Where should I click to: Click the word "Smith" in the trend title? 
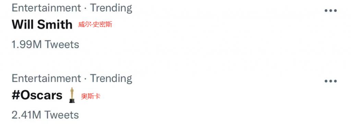coord(55,24)
